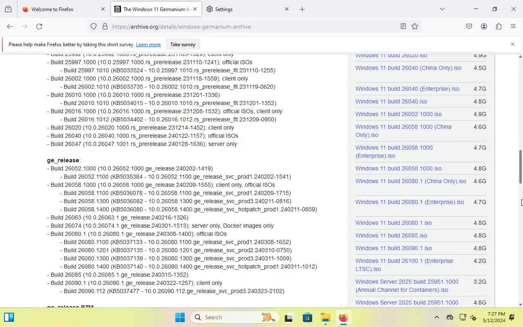Show hidden system tray icons

click(x=436, y=317)
